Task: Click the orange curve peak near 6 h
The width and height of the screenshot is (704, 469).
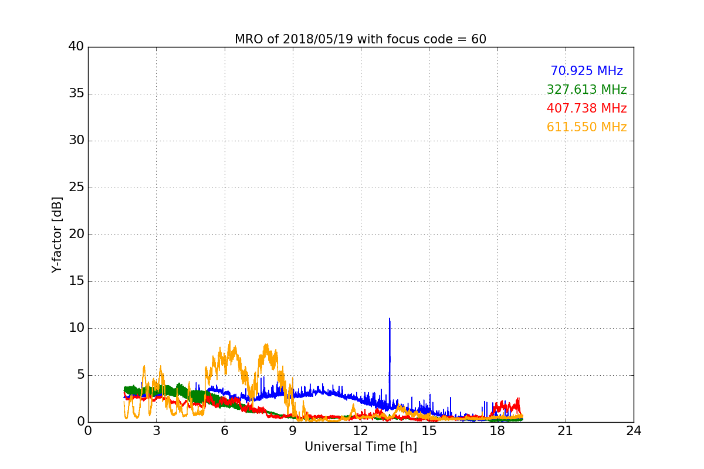Action: (x=229, y=342)
